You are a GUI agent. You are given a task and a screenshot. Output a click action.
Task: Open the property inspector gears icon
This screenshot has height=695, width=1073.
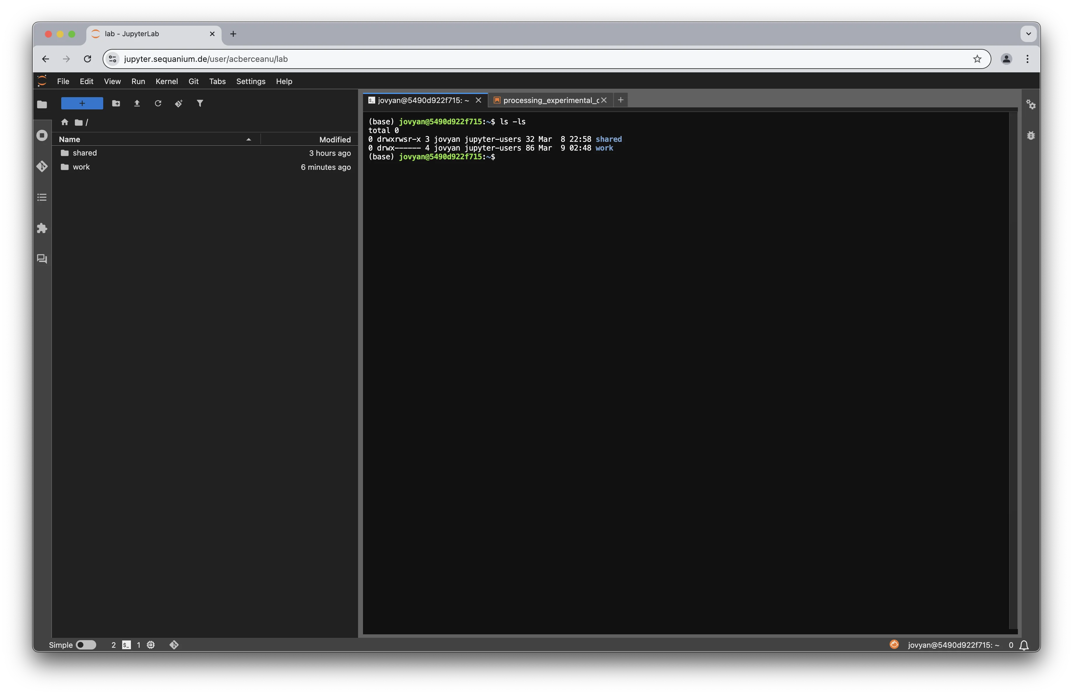coord(1031,105)
